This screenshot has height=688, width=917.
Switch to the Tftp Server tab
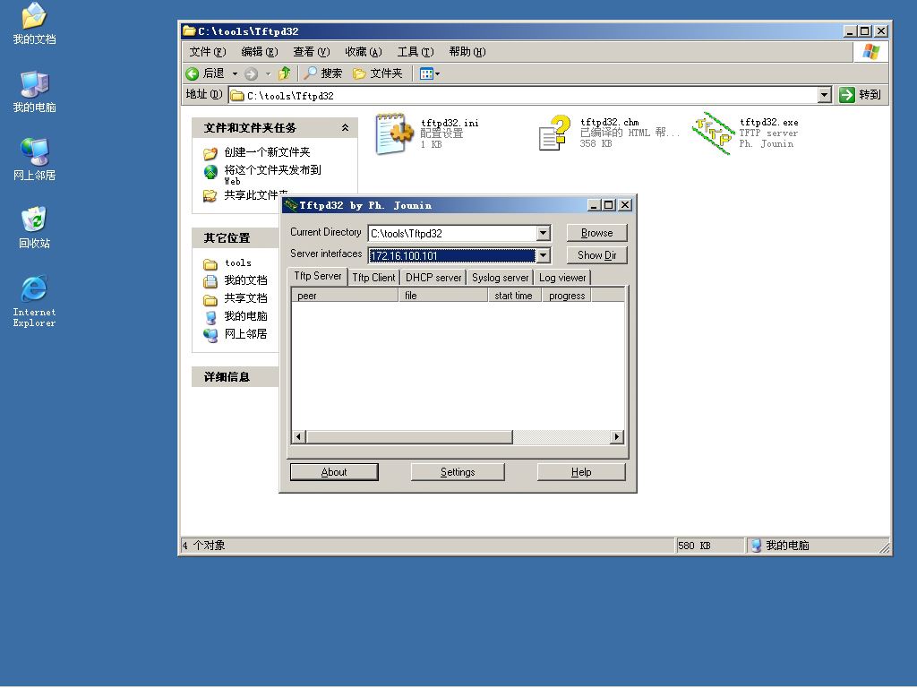[318, 276]
